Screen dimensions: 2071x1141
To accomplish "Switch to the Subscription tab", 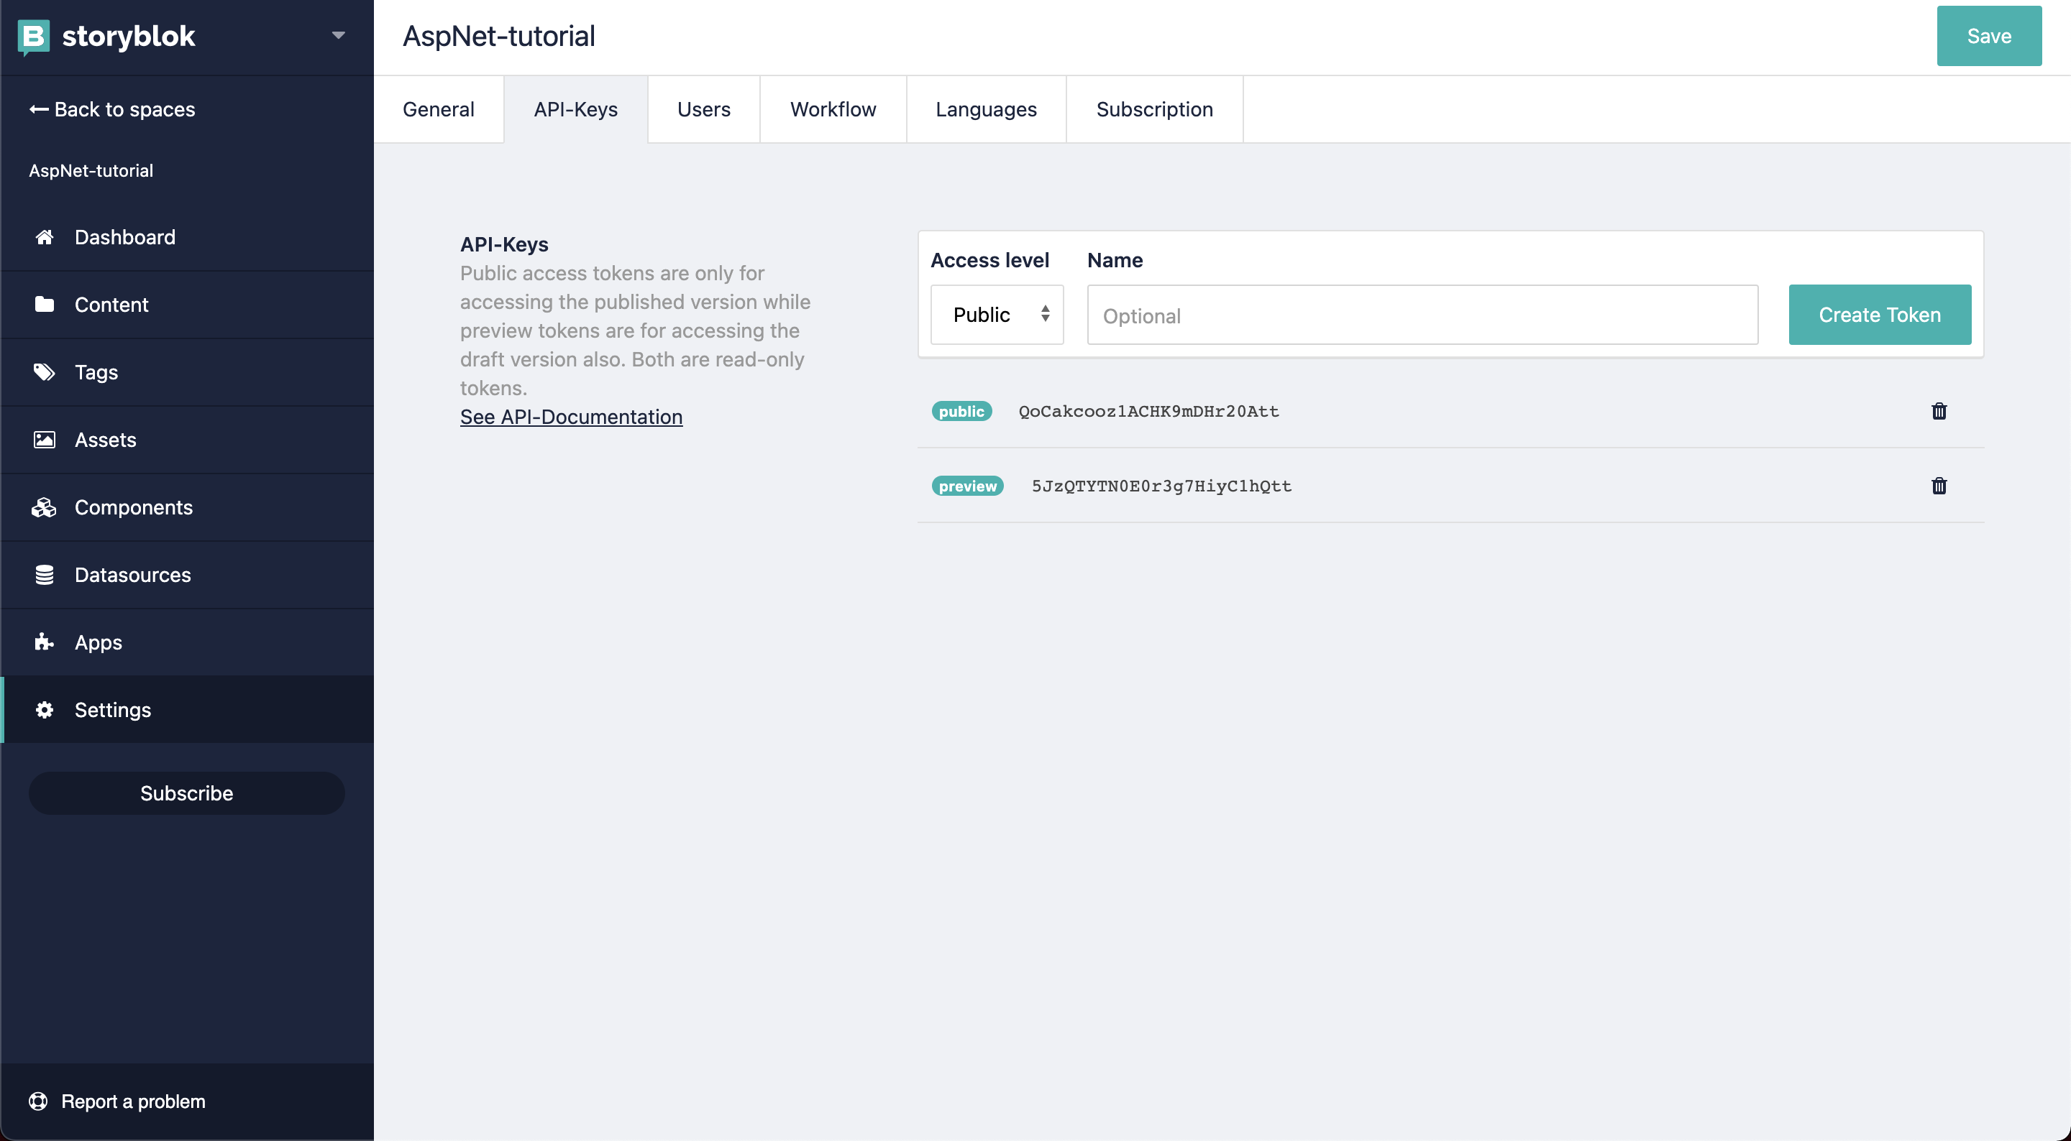I will pos(1154,109).
